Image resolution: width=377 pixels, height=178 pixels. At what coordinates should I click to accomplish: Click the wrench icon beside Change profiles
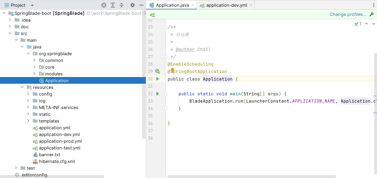[372, 14]
